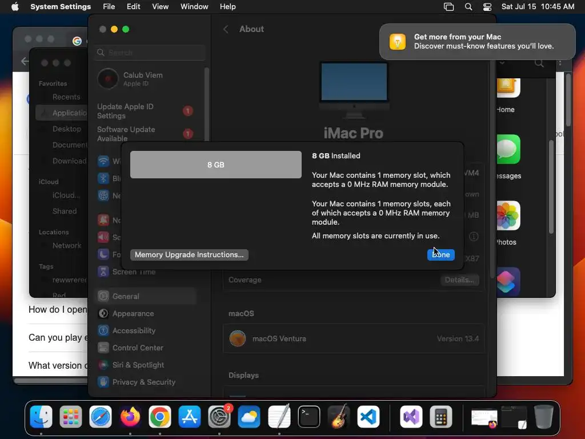
Task: Open Google Chrome from the Dock
Action: pyautogui.click(x=160, y=417)
